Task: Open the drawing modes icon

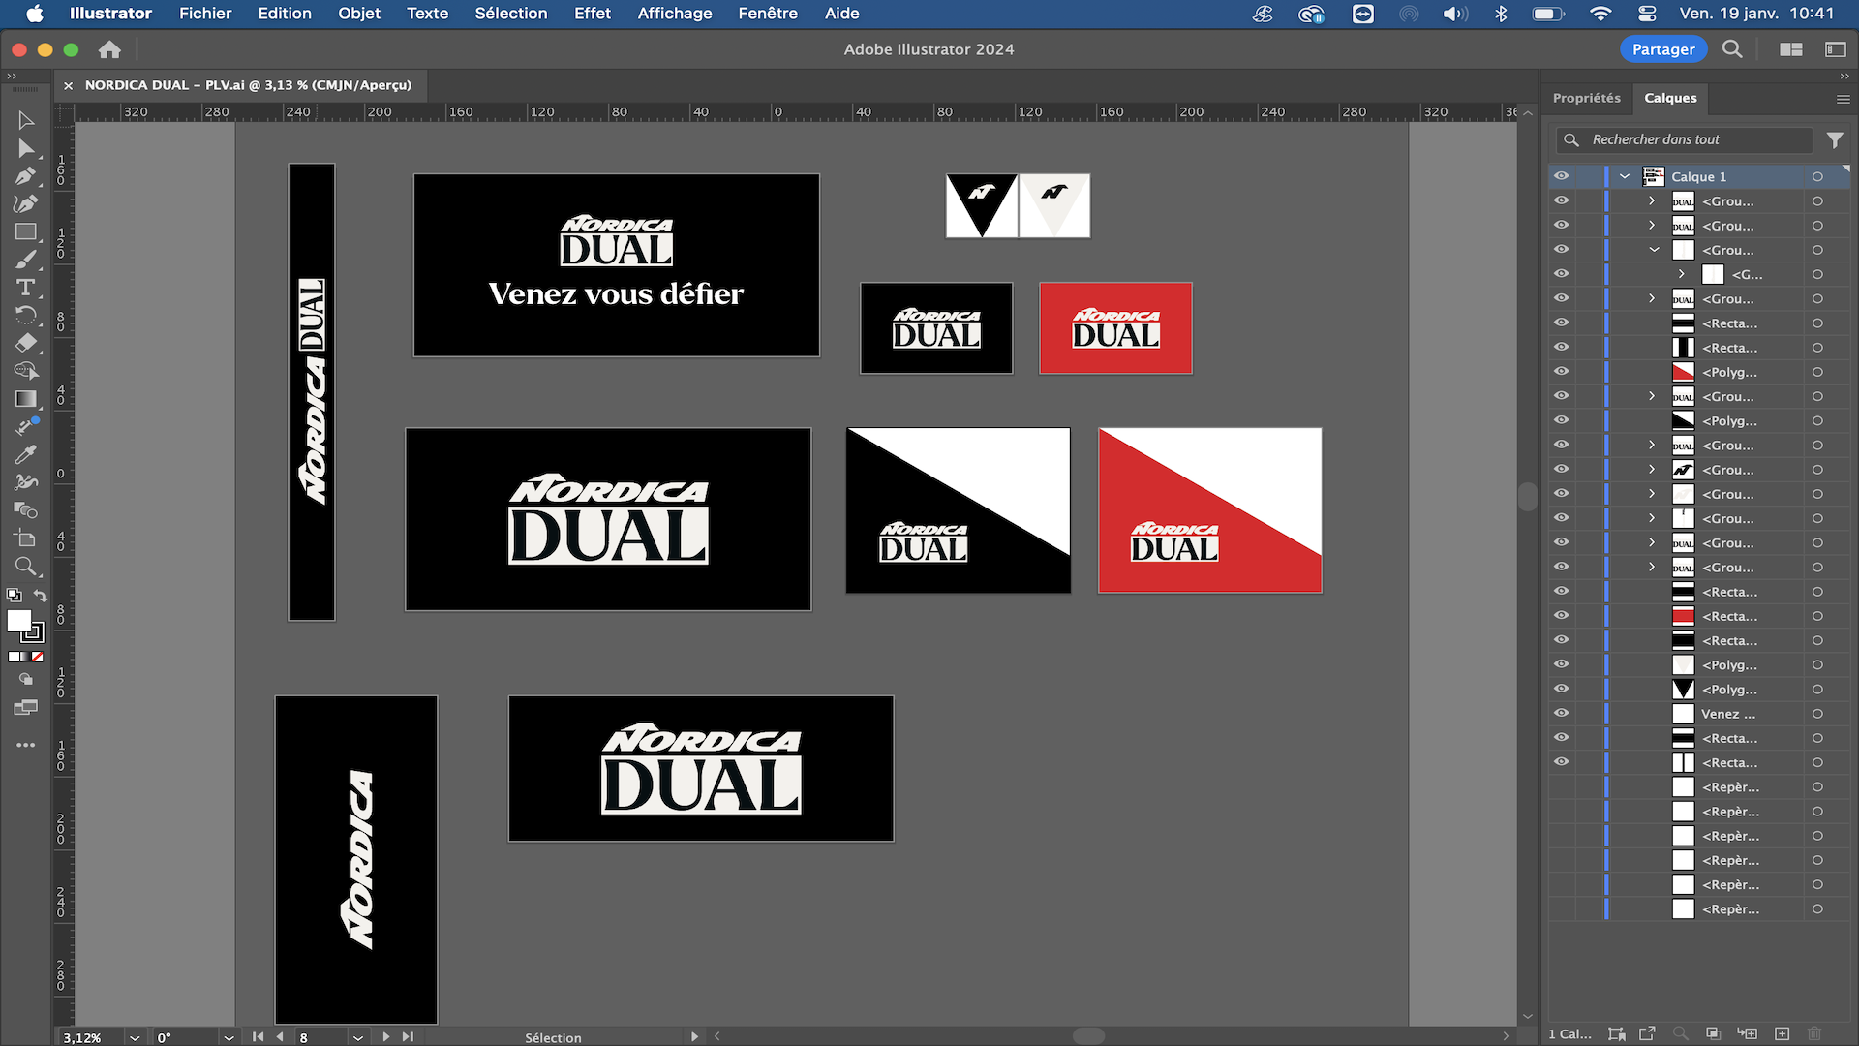Action: point(26,681)
